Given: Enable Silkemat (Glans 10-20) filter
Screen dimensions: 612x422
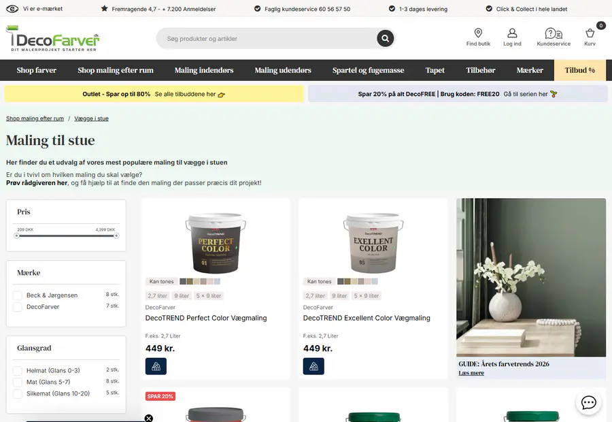Looking at the screenshot, I should tap(17, 393).
